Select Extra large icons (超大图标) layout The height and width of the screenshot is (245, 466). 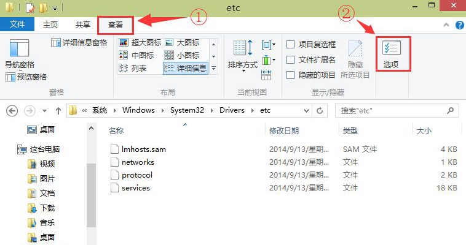[x=140, y=43]
